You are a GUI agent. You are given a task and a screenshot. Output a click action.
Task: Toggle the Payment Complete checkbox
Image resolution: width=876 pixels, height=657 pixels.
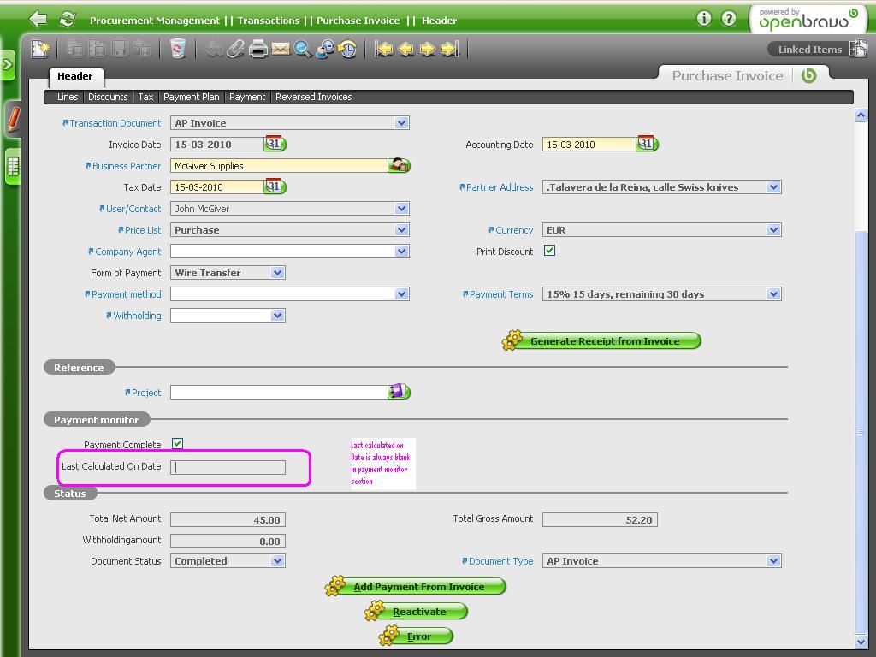coord(177,444)
